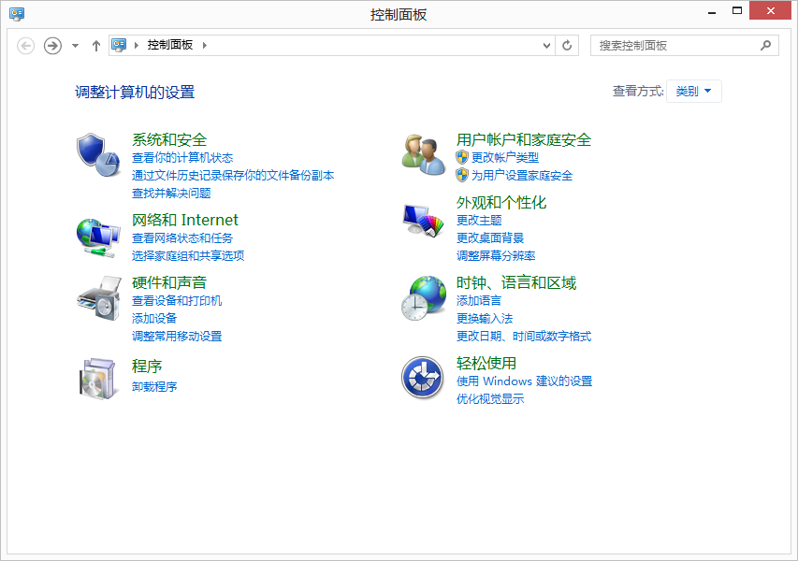Click 调整常用移动设置 link
The image size is (798, 561).
click(177, 337)
